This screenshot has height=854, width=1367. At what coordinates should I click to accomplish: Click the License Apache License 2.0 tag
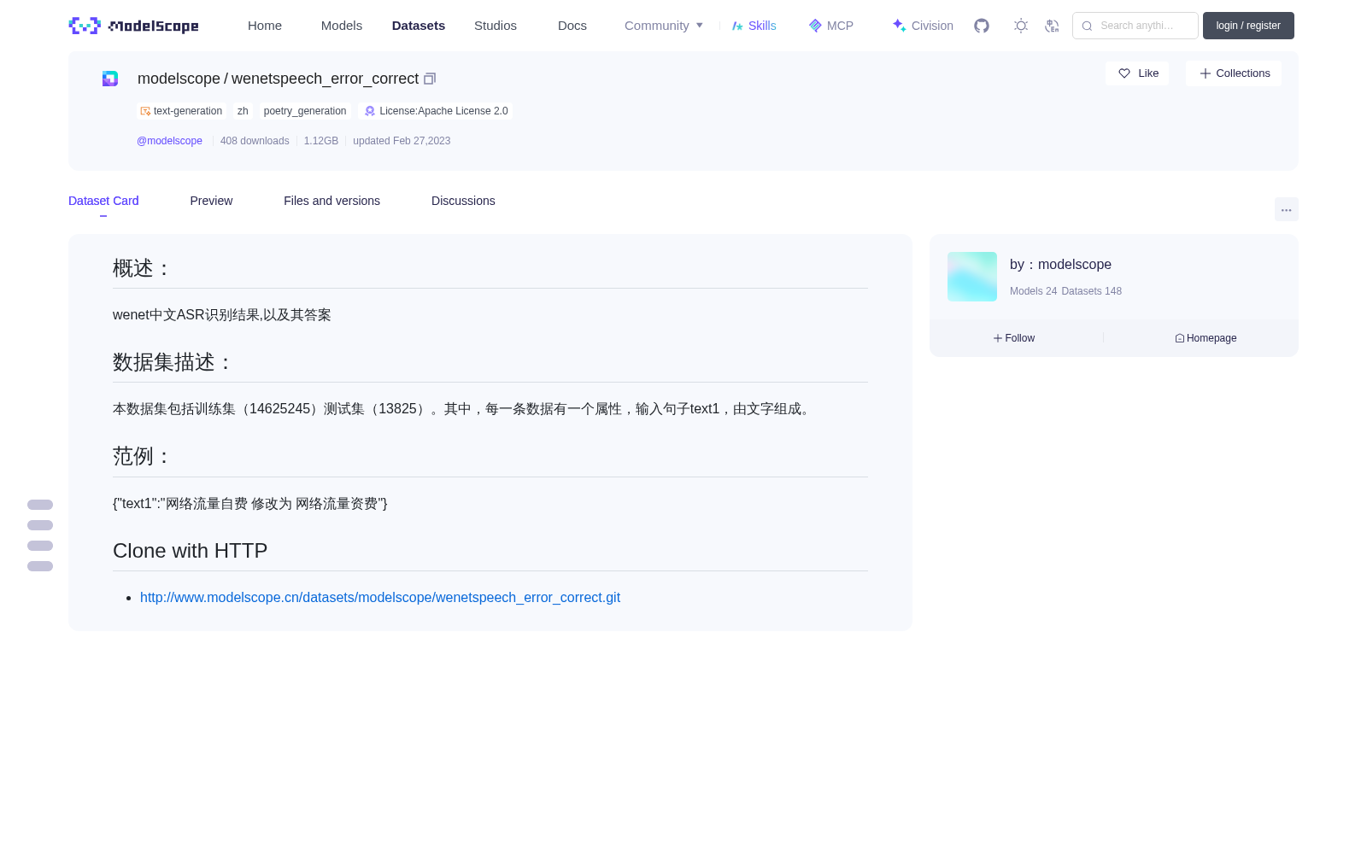click(436, 111)
